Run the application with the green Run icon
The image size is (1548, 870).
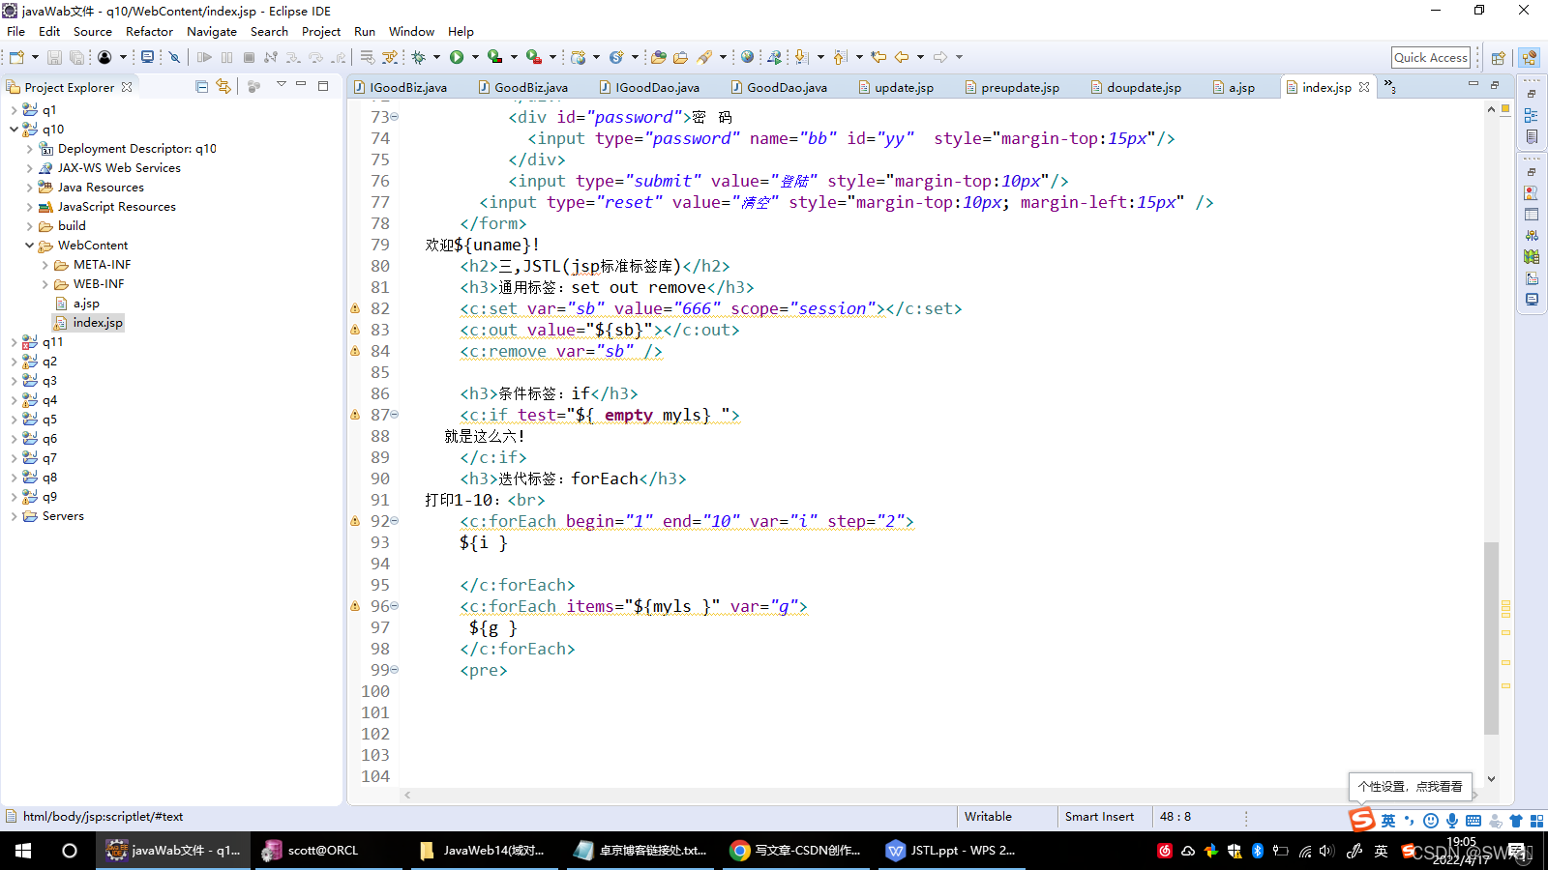point(457,57)
